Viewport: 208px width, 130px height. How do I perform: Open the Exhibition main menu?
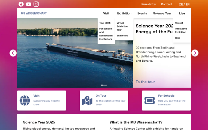(x=124, y=14)
